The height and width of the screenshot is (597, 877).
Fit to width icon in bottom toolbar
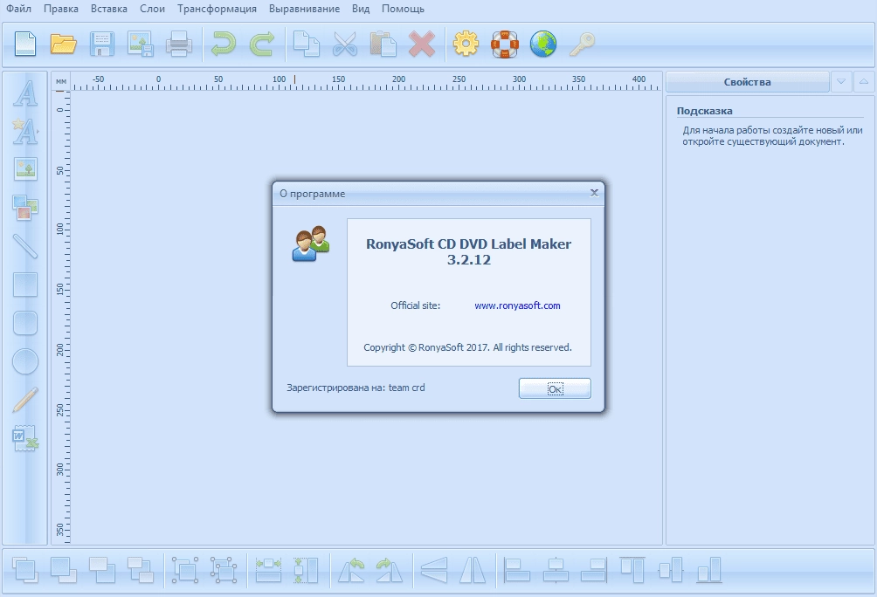[268, 570]
